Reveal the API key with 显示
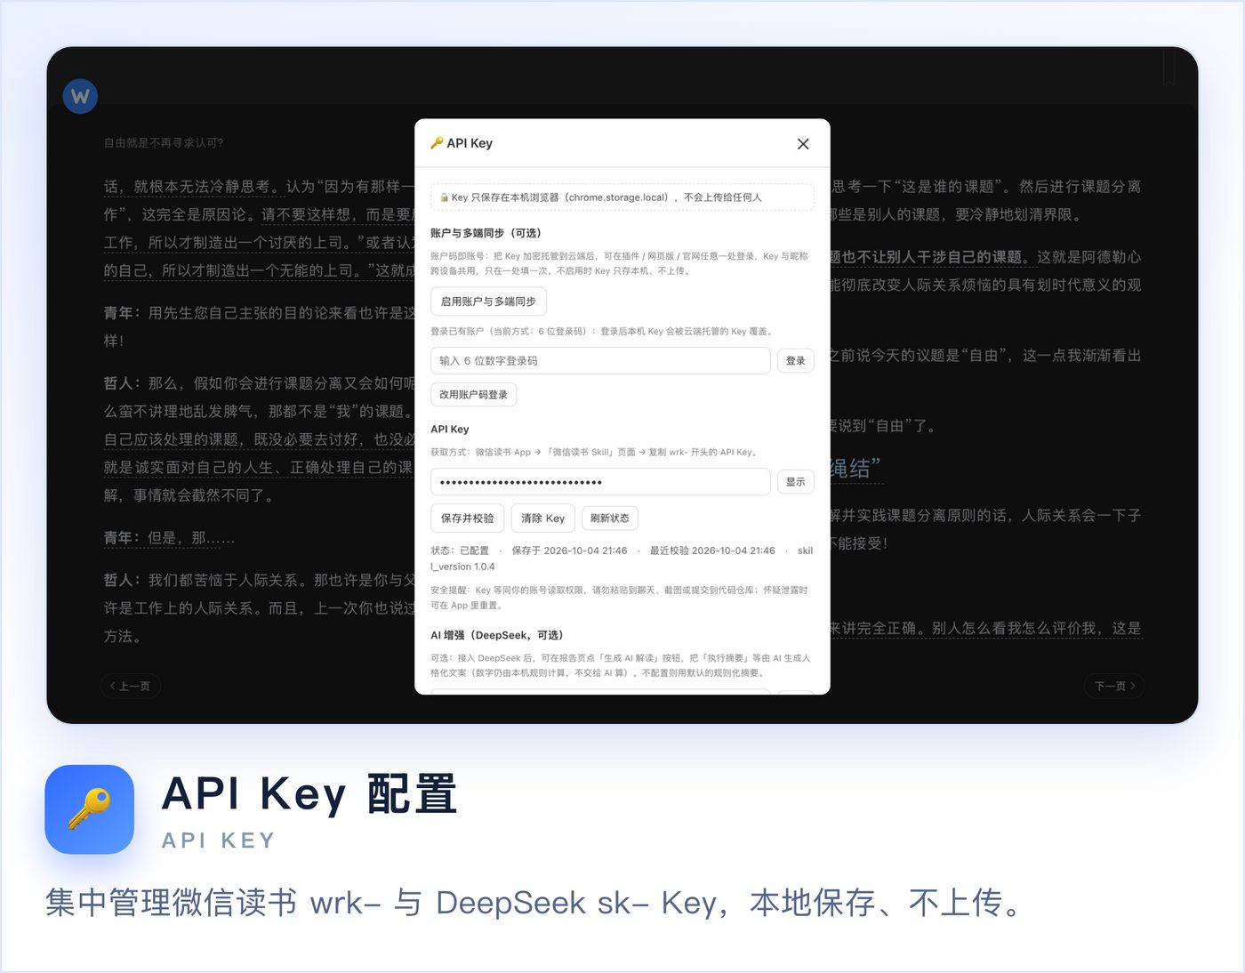 796,482
